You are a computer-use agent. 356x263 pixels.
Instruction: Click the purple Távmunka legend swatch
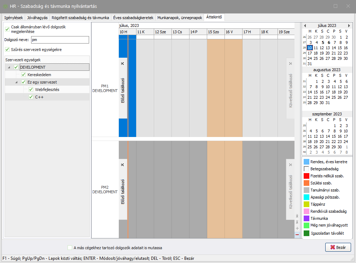coord(307,218)
